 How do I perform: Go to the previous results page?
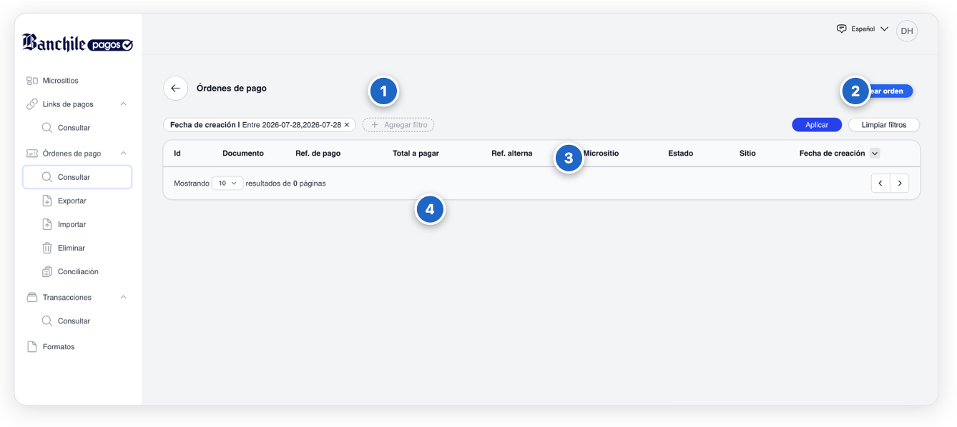pos(880,184)
